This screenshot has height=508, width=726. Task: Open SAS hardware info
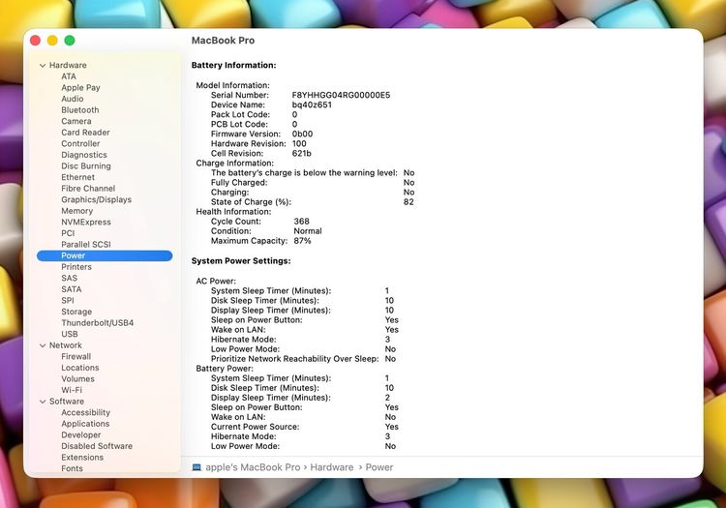[69, 278]
